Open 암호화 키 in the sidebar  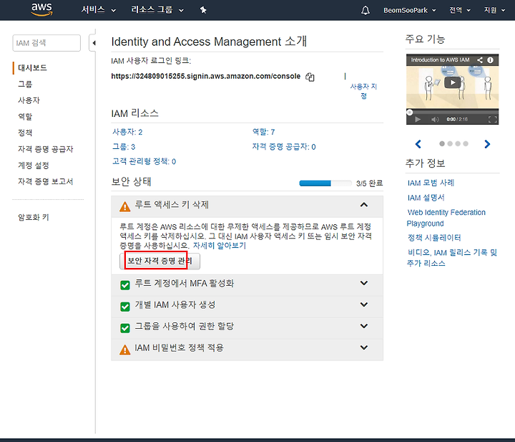(x=33, y=217)
